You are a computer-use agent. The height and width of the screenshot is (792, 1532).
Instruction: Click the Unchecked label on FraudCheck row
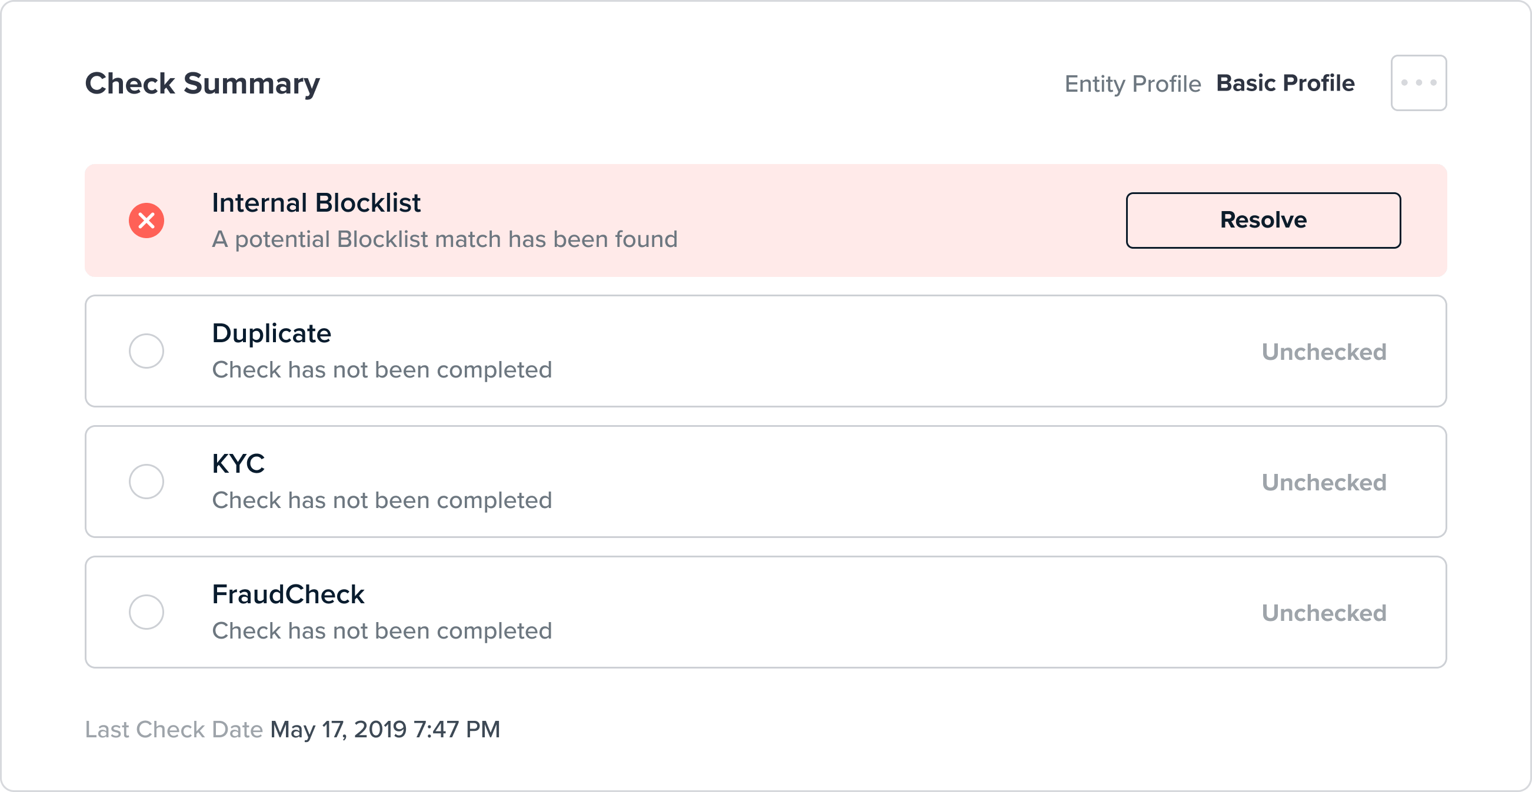[x=1323, y=613]
